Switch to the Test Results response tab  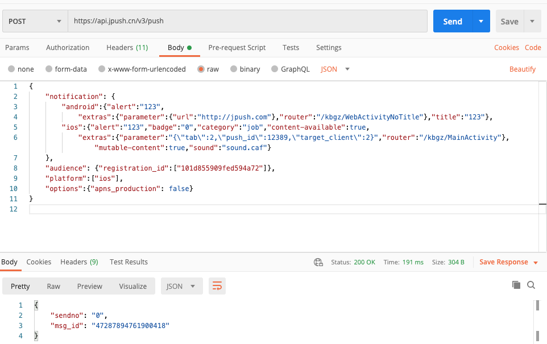click(129, 262)
